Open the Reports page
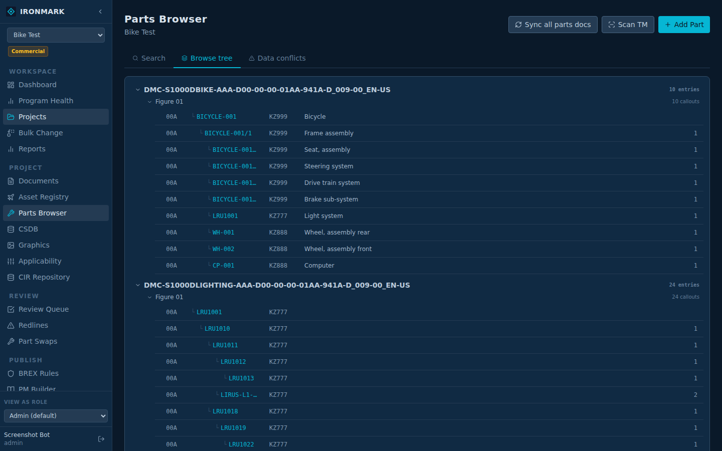This screenshot has height=451, width=722. 56,149
